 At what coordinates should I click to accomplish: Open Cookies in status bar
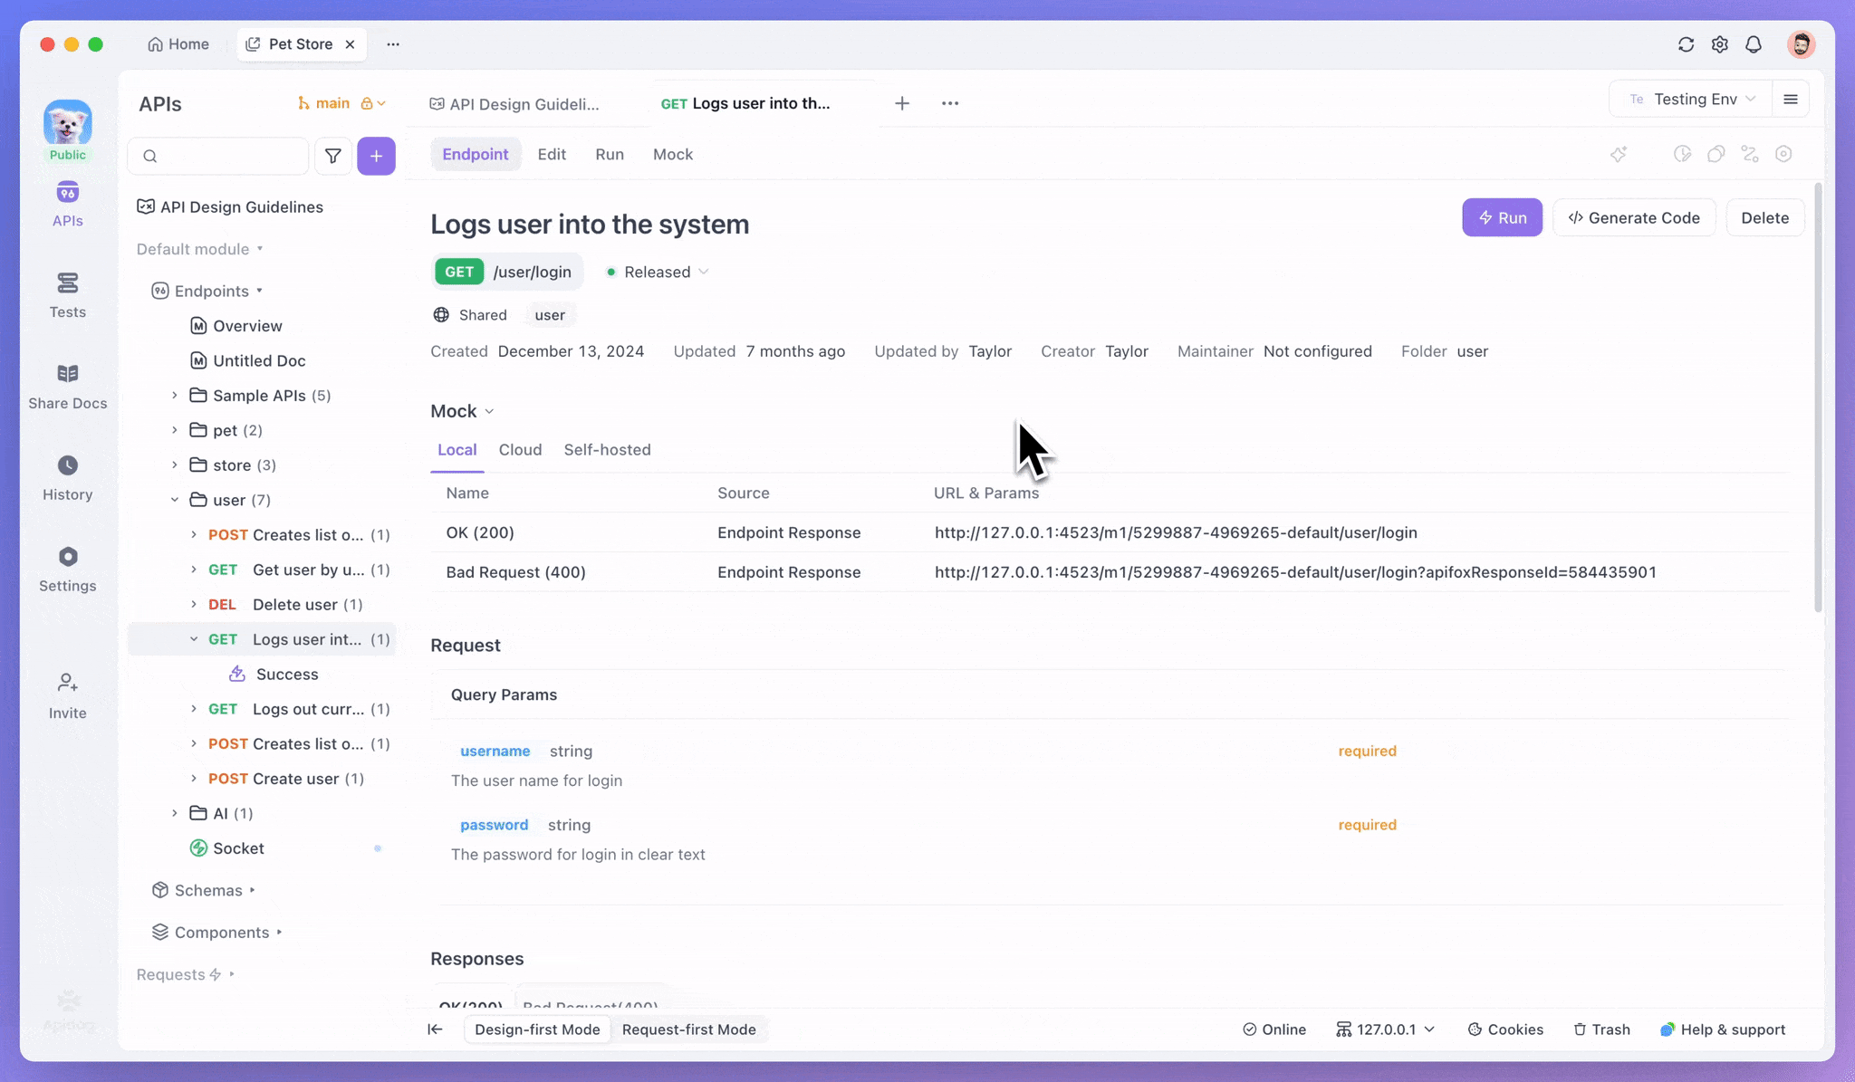[1505, 1029]
